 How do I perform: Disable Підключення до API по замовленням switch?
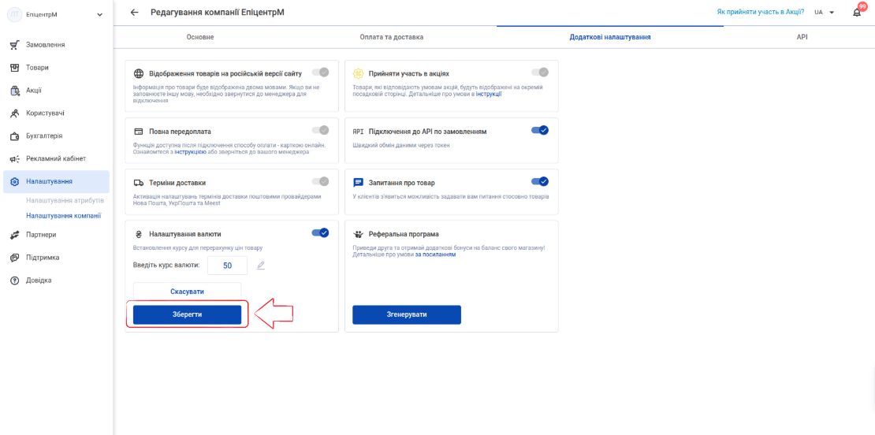pyautogui.click(x=540, y=130)
